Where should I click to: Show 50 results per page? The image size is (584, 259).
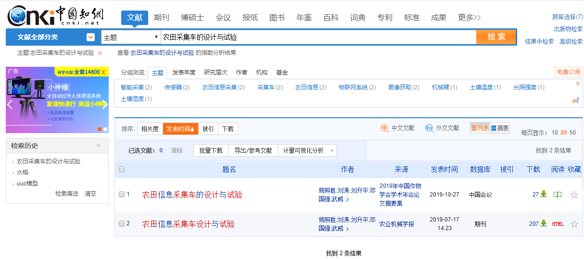point(573,133)
